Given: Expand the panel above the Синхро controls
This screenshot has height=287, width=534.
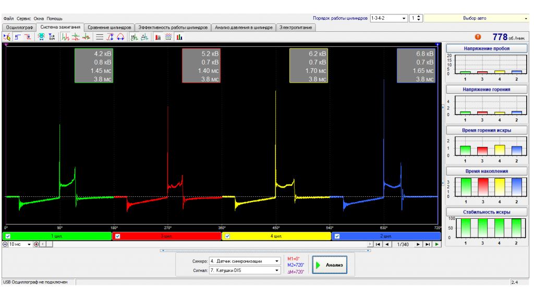Looking at the screenshot, I should pyautogui.click(x=265, y=251).
